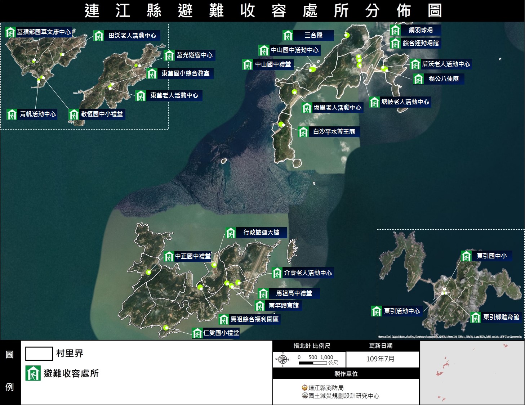This screenshot has height=405, width=525.
Task: Select the shelter icon for 莒光遊客中心
Action: coord(169,55)
